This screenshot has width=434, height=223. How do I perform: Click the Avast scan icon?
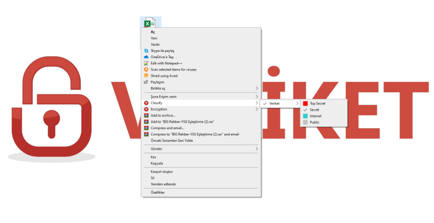146,69
